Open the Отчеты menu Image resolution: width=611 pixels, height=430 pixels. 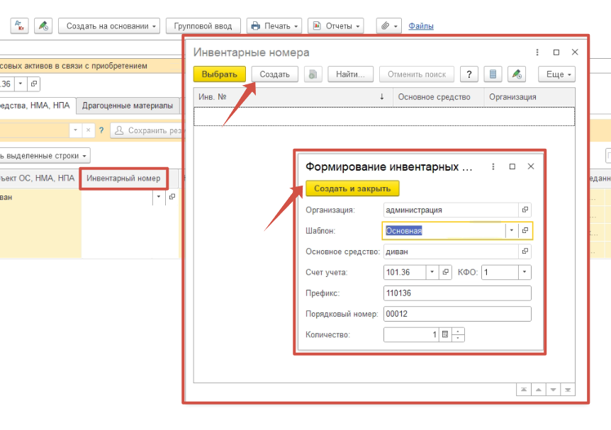point(336,26)
